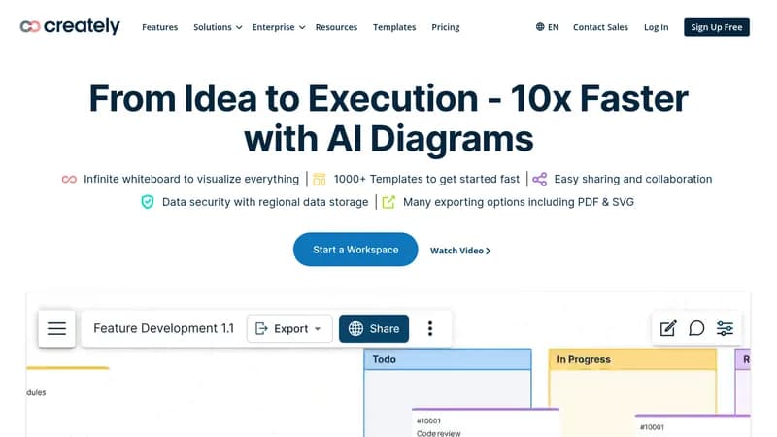The height and width of the screenshot is (437, 777).
Task: Open the Export dropdown
Action: pyautogui.click(x=289, y=328)
